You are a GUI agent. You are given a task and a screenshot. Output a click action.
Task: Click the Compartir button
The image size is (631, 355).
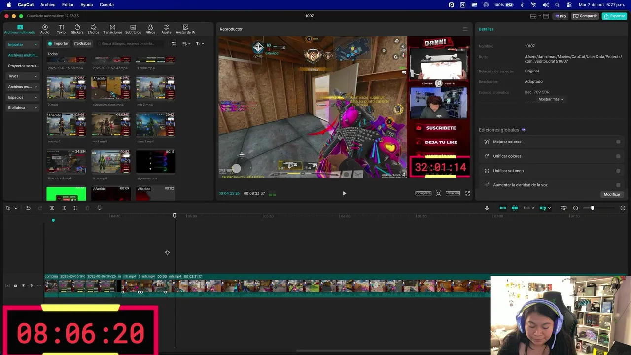tap(585, 16)
